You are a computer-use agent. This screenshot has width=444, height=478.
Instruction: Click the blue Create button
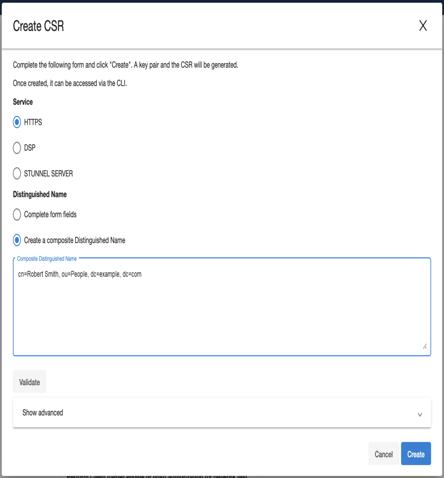pyautogui.click(x=416, y=454)
